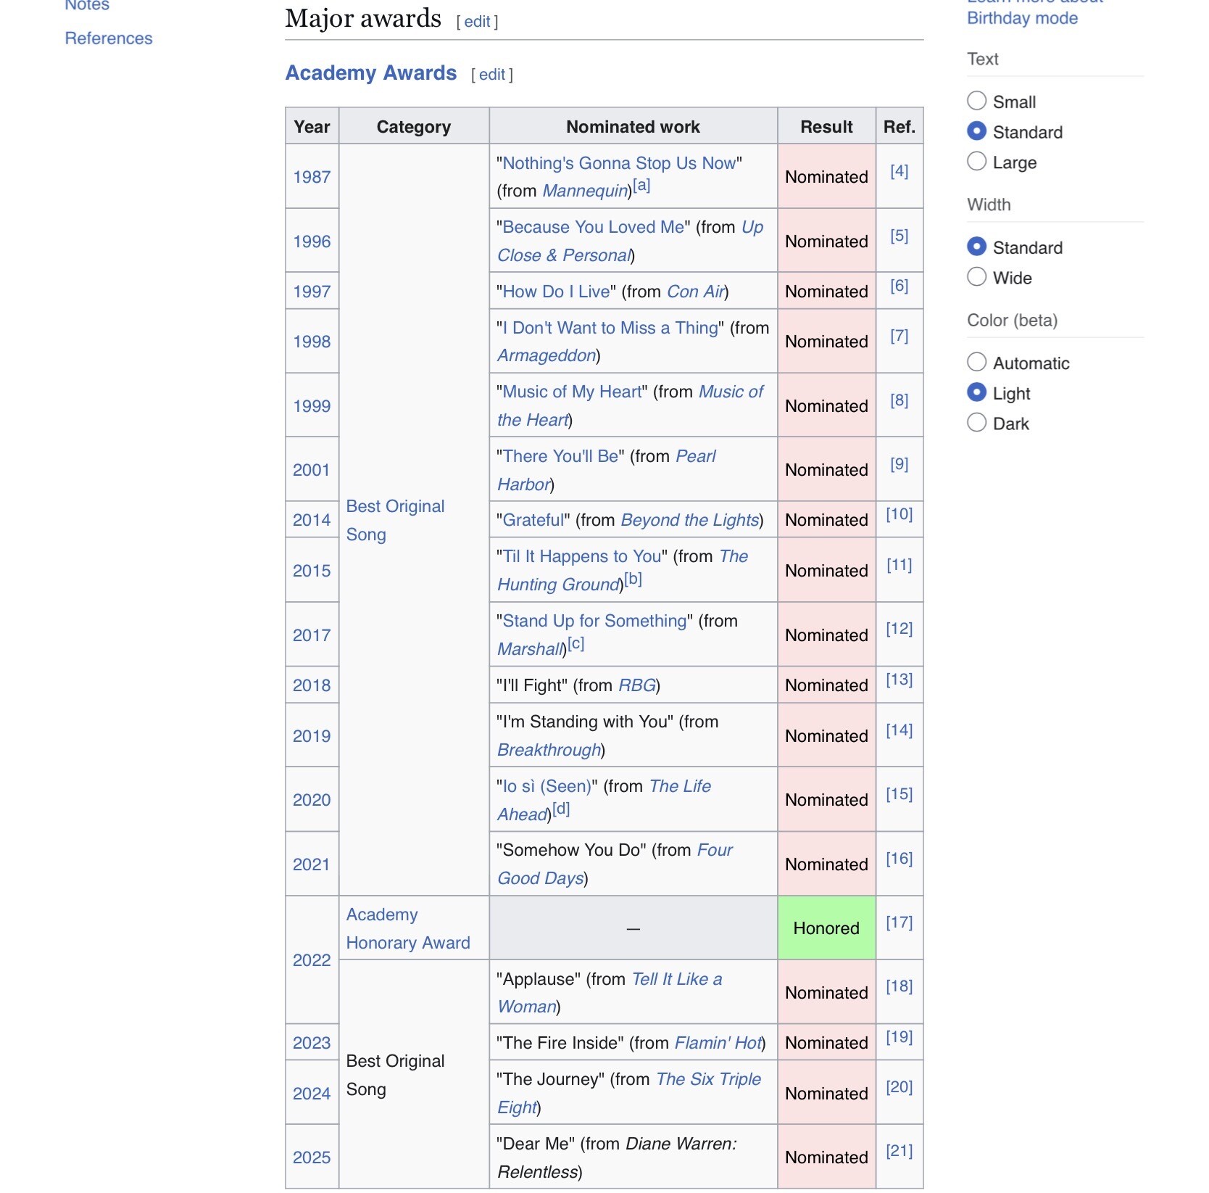1209x1193 pixels.
Task: Open reference [5]
Action: (x=899, y=236)
